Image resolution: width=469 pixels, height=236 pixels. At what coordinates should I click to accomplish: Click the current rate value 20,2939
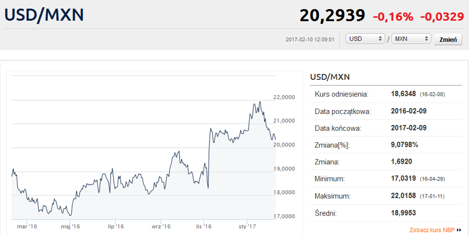click(x=333, y=15)
